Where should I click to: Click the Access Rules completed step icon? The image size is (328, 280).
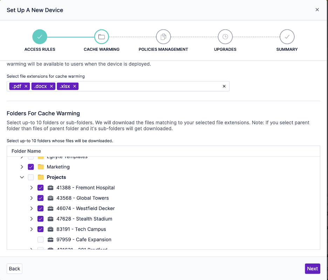[x=40, y=37]
